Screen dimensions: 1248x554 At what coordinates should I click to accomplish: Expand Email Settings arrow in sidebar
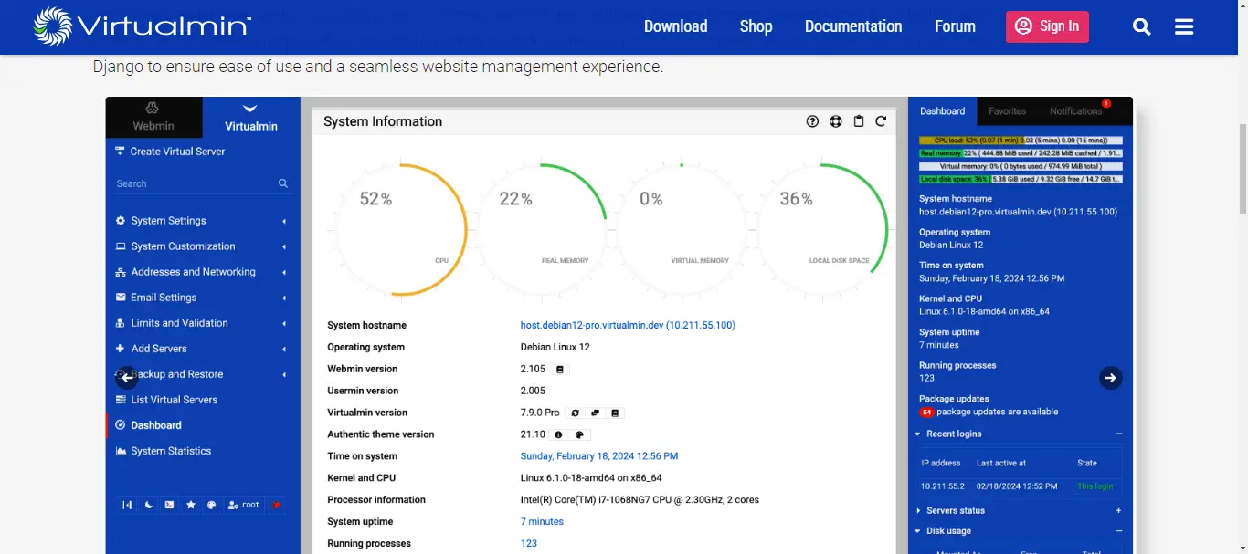[x=284, y=298]
